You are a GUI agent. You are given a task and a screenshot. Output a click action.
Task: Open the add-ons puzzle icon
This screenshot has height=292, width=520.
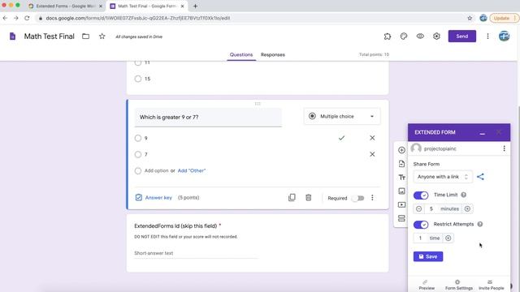387,36
